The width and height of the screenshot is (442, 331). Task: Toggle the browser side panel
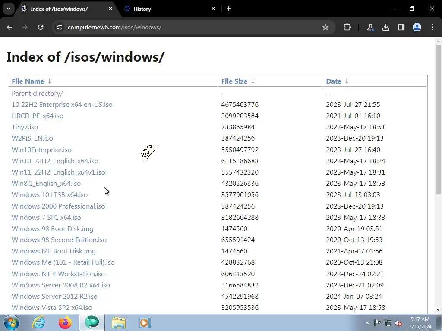[x=401, y=27]
